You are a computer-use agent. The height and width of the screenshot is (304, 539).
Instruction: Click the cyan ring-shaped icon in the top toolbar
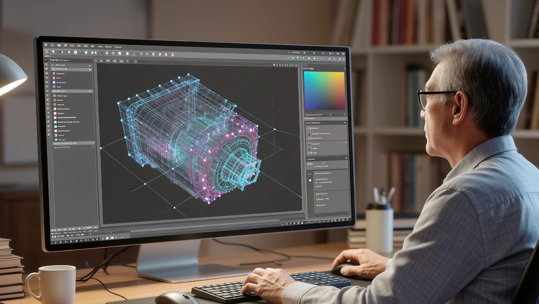(76, 52)
